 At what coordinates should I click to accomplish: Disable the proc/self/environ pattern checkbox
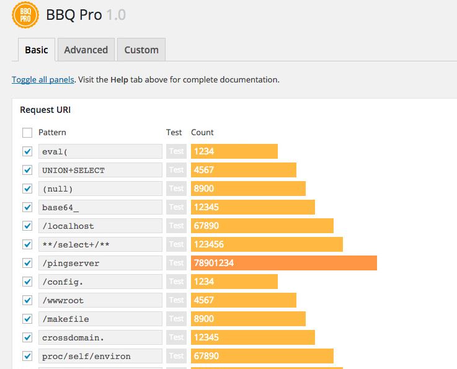tap(27, 356)
